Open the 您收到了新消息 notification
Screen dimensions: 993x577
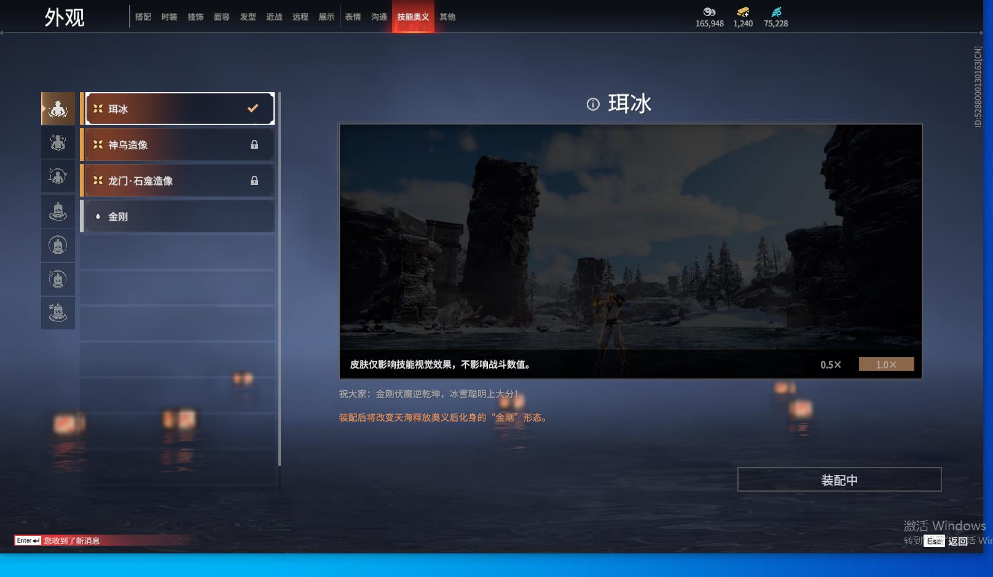pos(72,541)
